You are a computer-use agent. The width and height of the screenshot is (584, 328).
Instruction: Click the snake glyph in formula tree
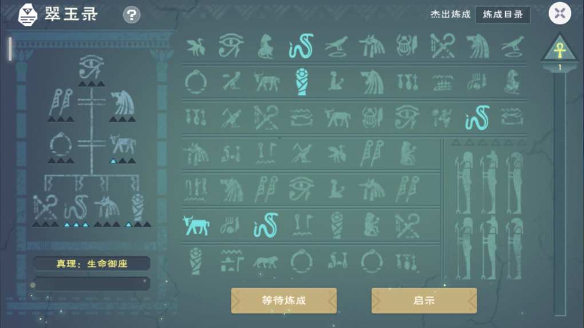[x=76, y=207]
